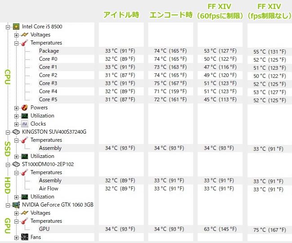Click the エンコード時 column header
This screenshot has width=292, height=243.
[171, 15]
